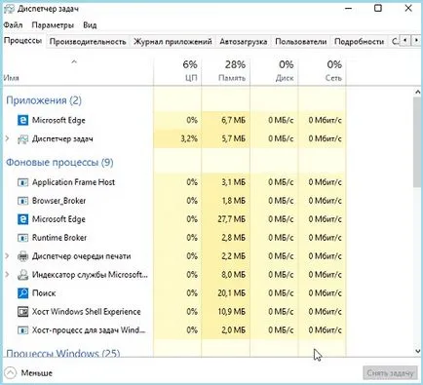Switch to the Пользователи tab
Viewport: 423px width, 385px height.
300,42
